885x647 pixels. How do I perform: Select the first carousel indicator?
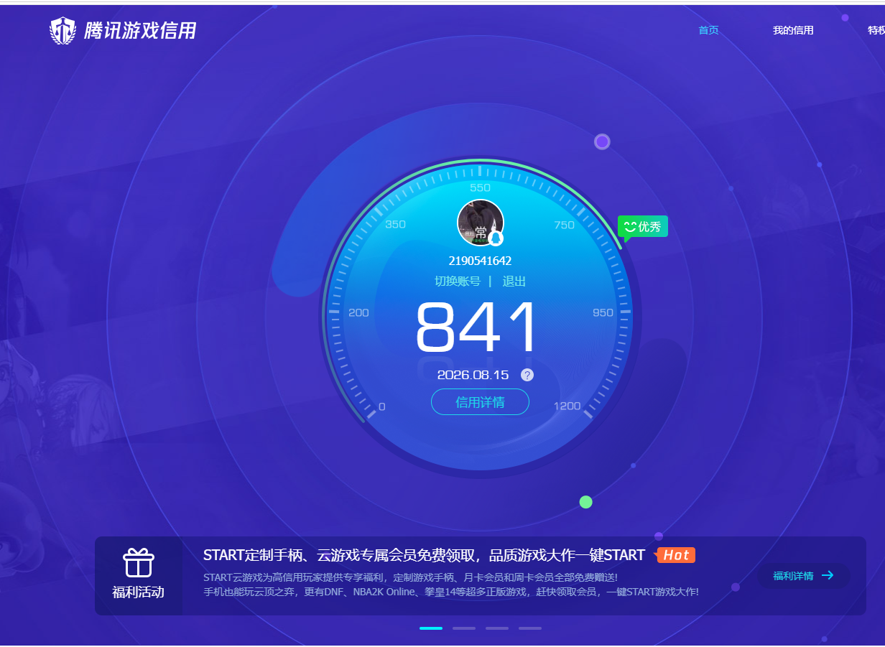click(x=431, y=628)
